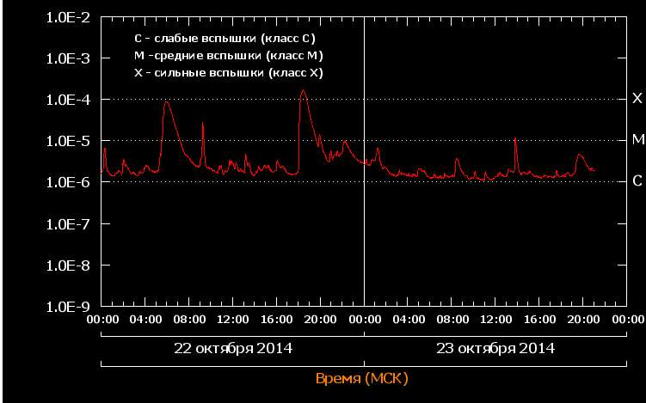Viewport: 646px width, 403px height.
Task: Click the red flare peak near 06:00 on 22 октября
Action: click(166, 102)
